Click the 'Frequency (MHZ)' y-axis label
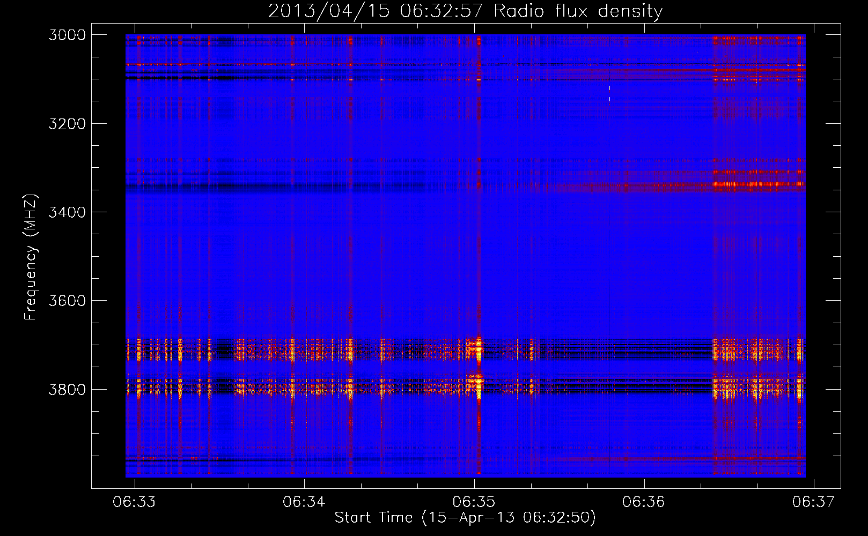 click(31, 257)
